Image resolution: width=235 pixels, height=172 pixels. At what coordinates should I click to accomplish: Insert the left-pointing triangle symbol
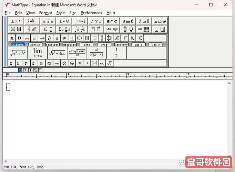80,63
